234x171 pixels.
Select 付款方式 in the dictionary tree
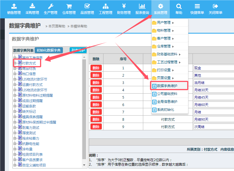tap(29, 63)
